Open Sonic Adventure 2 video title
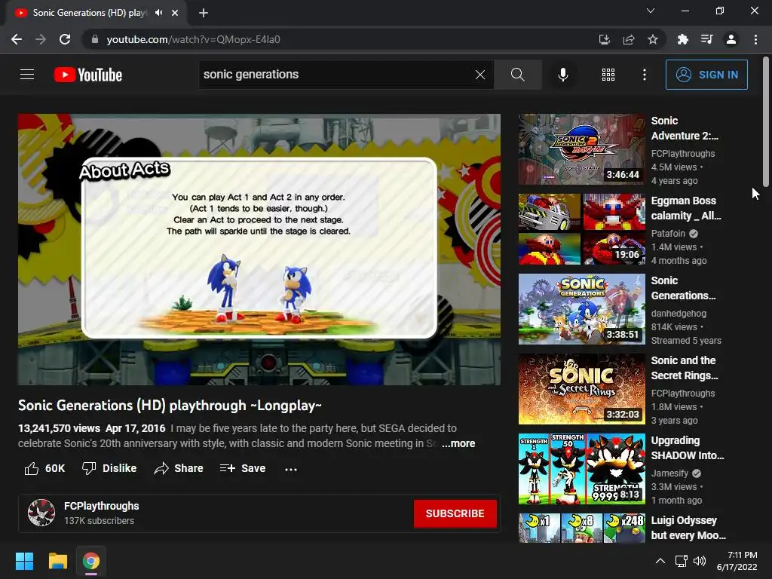772x579 pixels. (685, 128)
